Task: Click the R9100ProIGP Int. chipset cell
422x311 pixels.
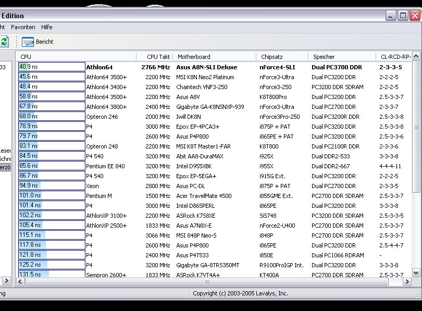Action: click(x=281, y=265)
